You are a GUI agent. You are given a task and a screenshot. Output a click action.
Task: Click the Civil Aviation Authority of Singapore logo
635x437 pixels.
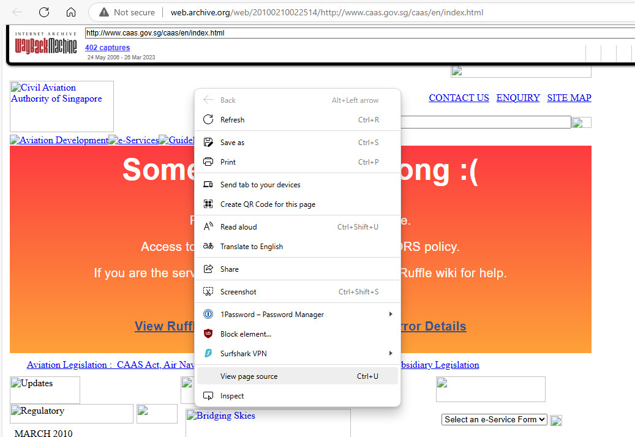pyautogui.click(x=62, y=106)
